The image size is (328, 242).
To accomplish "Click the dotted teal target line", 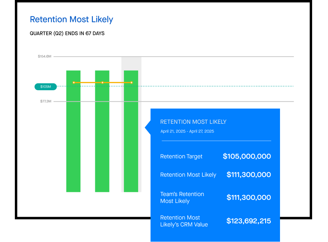I will pos(214,86).
